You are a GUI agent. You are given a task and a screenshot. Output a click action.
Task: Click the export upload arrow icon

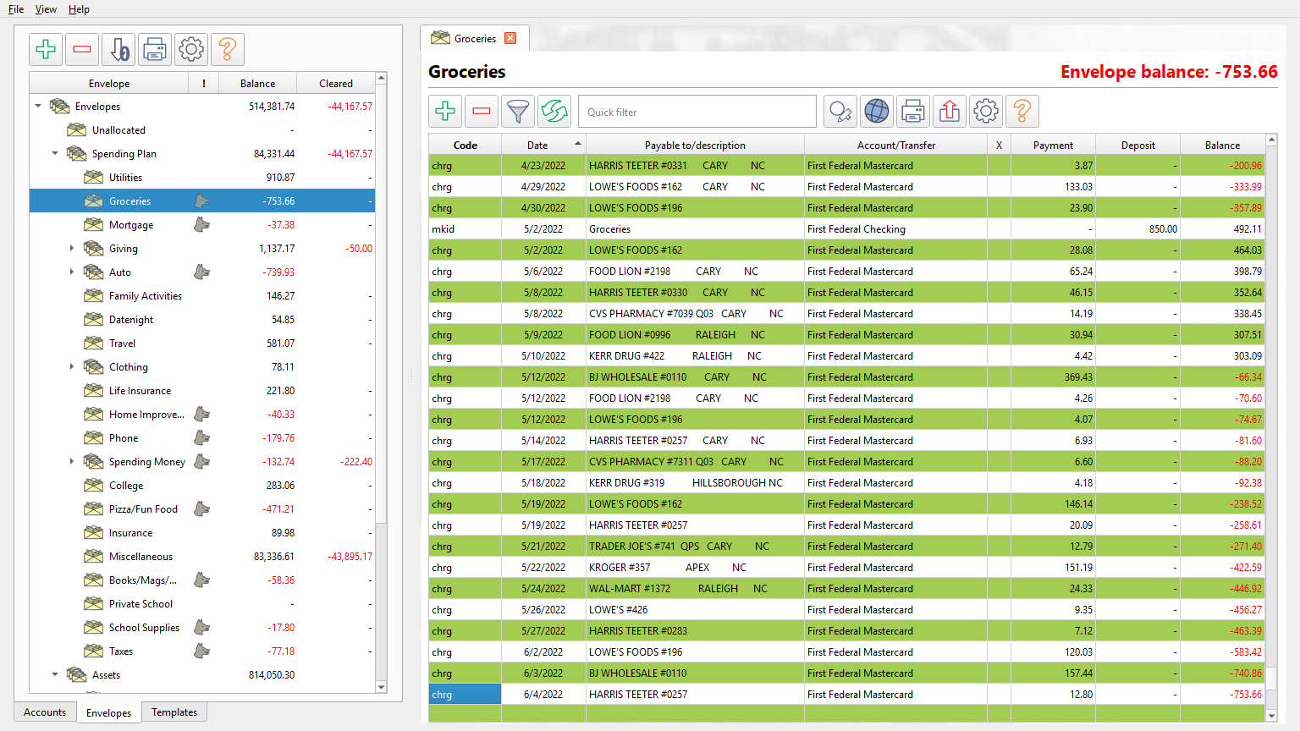(x=950, y=111)
